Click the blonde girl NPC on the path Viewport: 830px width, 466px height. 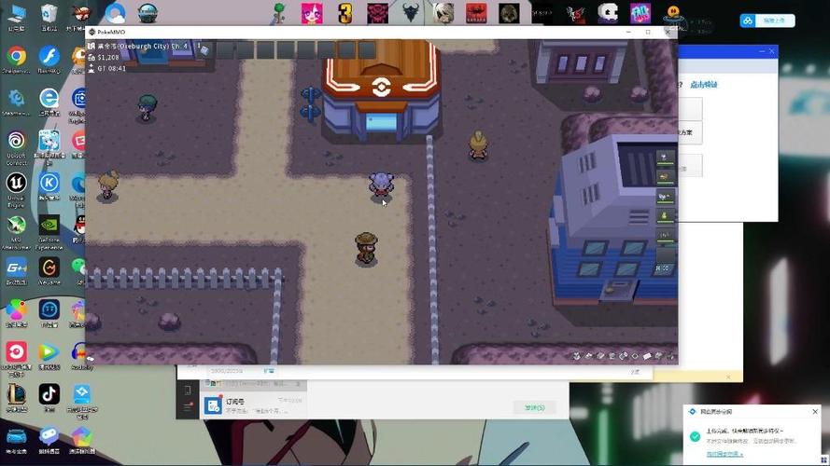coord(108,185)
